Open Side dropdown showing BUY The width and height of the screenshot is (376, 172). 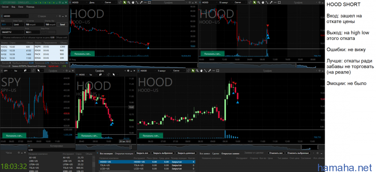[6, 24]
